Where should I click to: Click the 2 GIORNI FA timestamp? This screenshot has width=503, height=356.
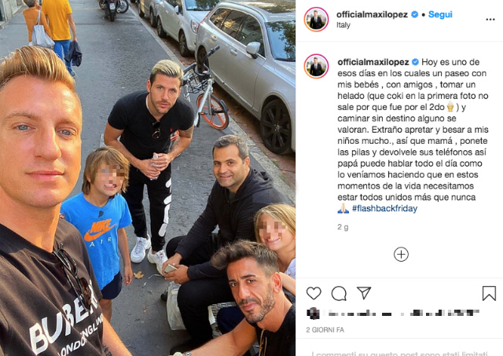tap(325, 330)
